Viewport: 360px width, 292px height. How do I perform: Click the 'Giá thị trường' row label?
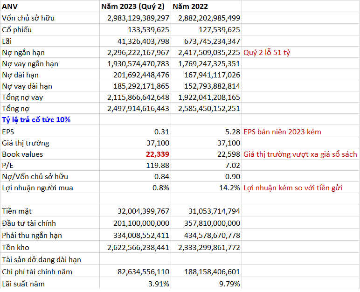pyautogui.click(x=26, y=143)
